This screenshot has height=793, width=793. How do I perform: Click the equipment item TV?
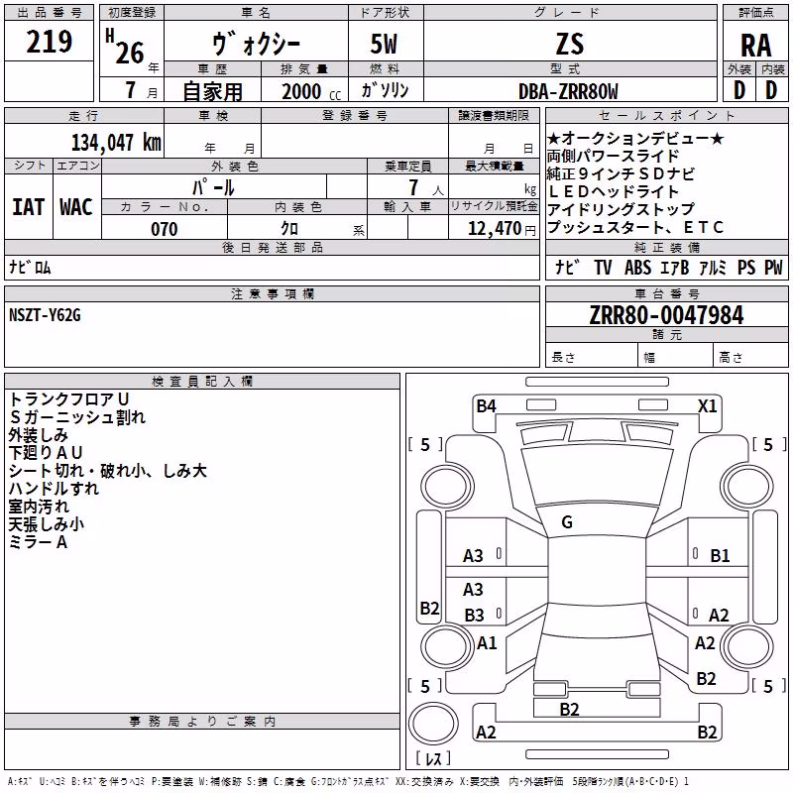point(603,267)
